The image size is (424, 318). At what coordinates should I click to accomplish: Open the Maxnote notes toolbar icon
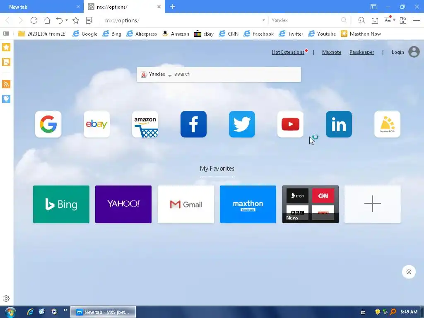point(89,20)
